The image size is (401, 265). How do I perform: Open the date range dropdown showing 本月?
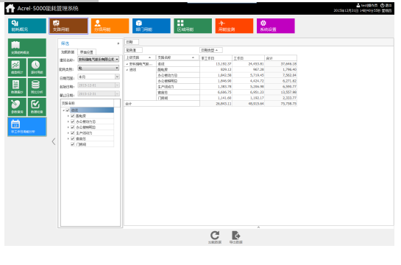(x=99, y=77)
